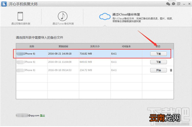This screenshot has height=127, width=192.
Task: Delete the 234.72 MB backup via trash icon
Action: point(171,70)
